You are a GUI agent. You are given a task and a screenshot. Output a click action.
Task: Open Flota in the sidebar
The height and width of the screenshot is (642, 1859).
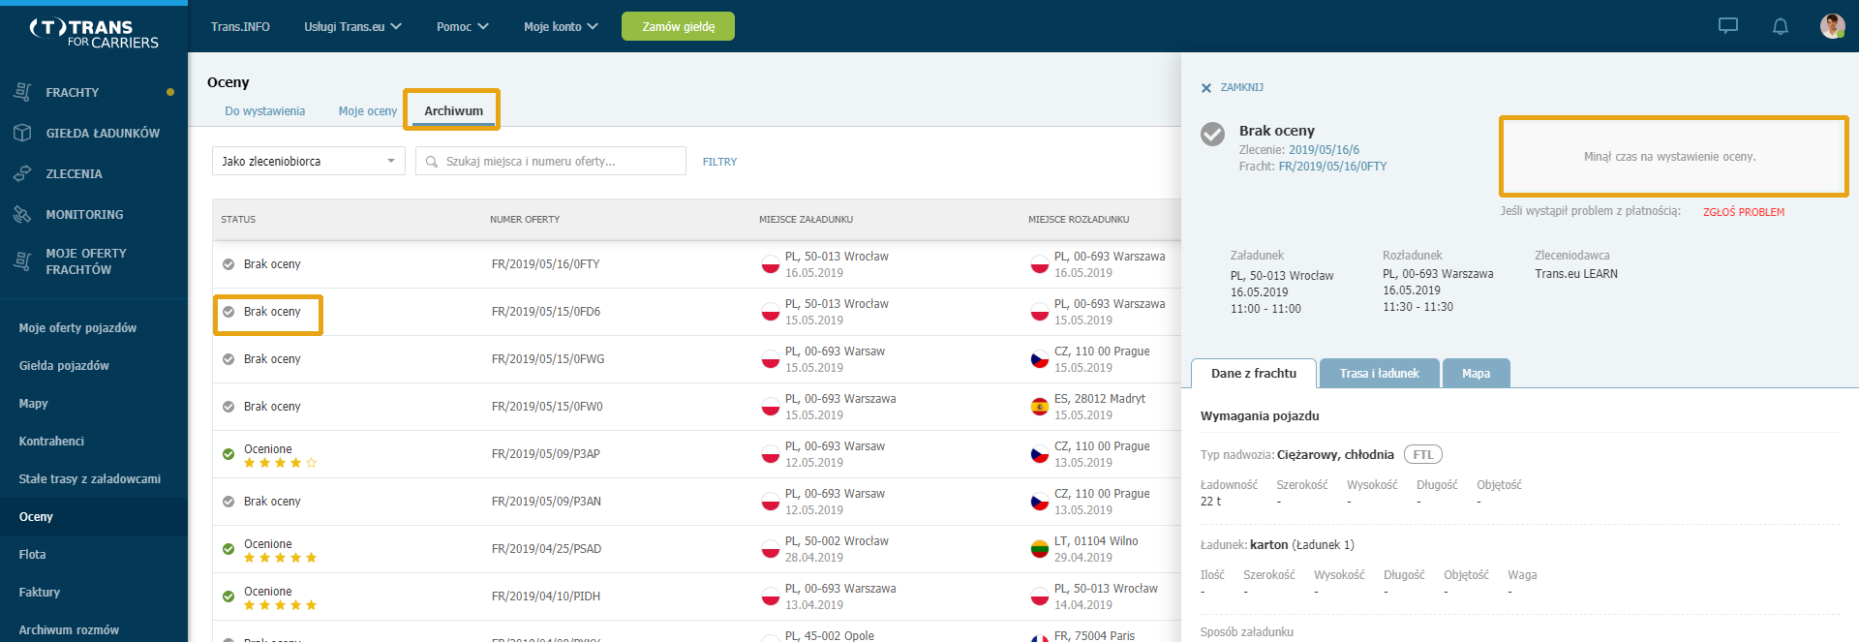pyautogui.click(x=32, y=555)
